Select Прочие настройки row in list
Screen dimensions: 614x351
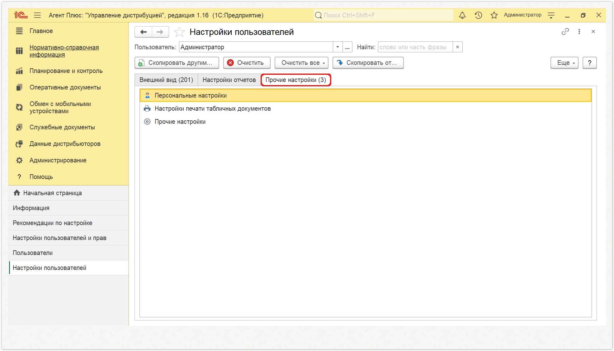pyautogui.click(x=366, y=122)
